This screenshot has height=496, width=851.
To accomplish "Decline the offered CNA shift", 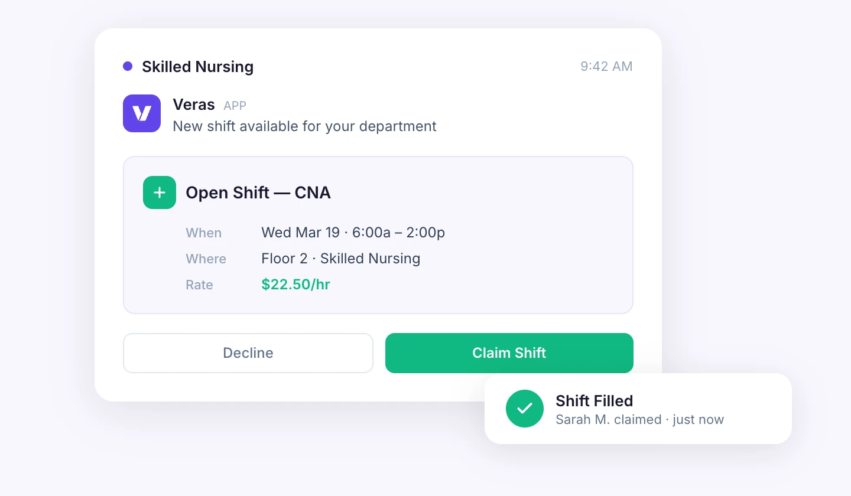I will (x=248, y=353).
